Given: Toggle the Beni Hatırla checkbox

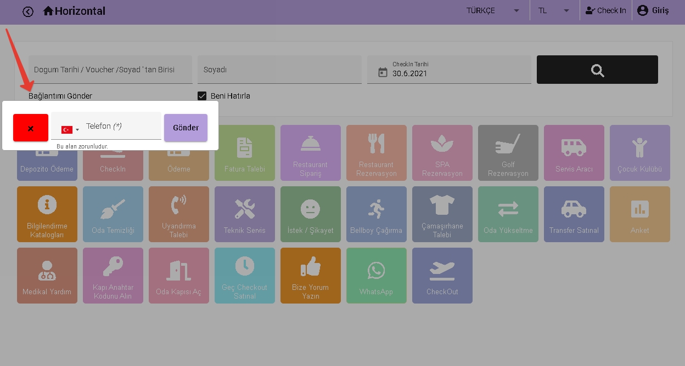Looking at the screenshot, I should tap(202, 96).
